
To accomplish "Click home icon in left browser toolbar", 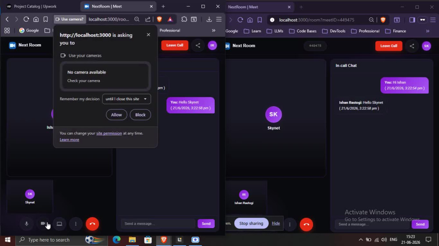I will (x=36, y=19).
